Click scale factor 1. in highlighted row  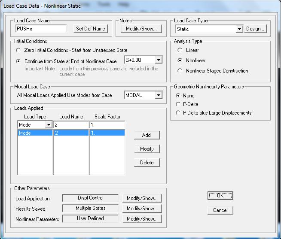(x=107, y=133)
